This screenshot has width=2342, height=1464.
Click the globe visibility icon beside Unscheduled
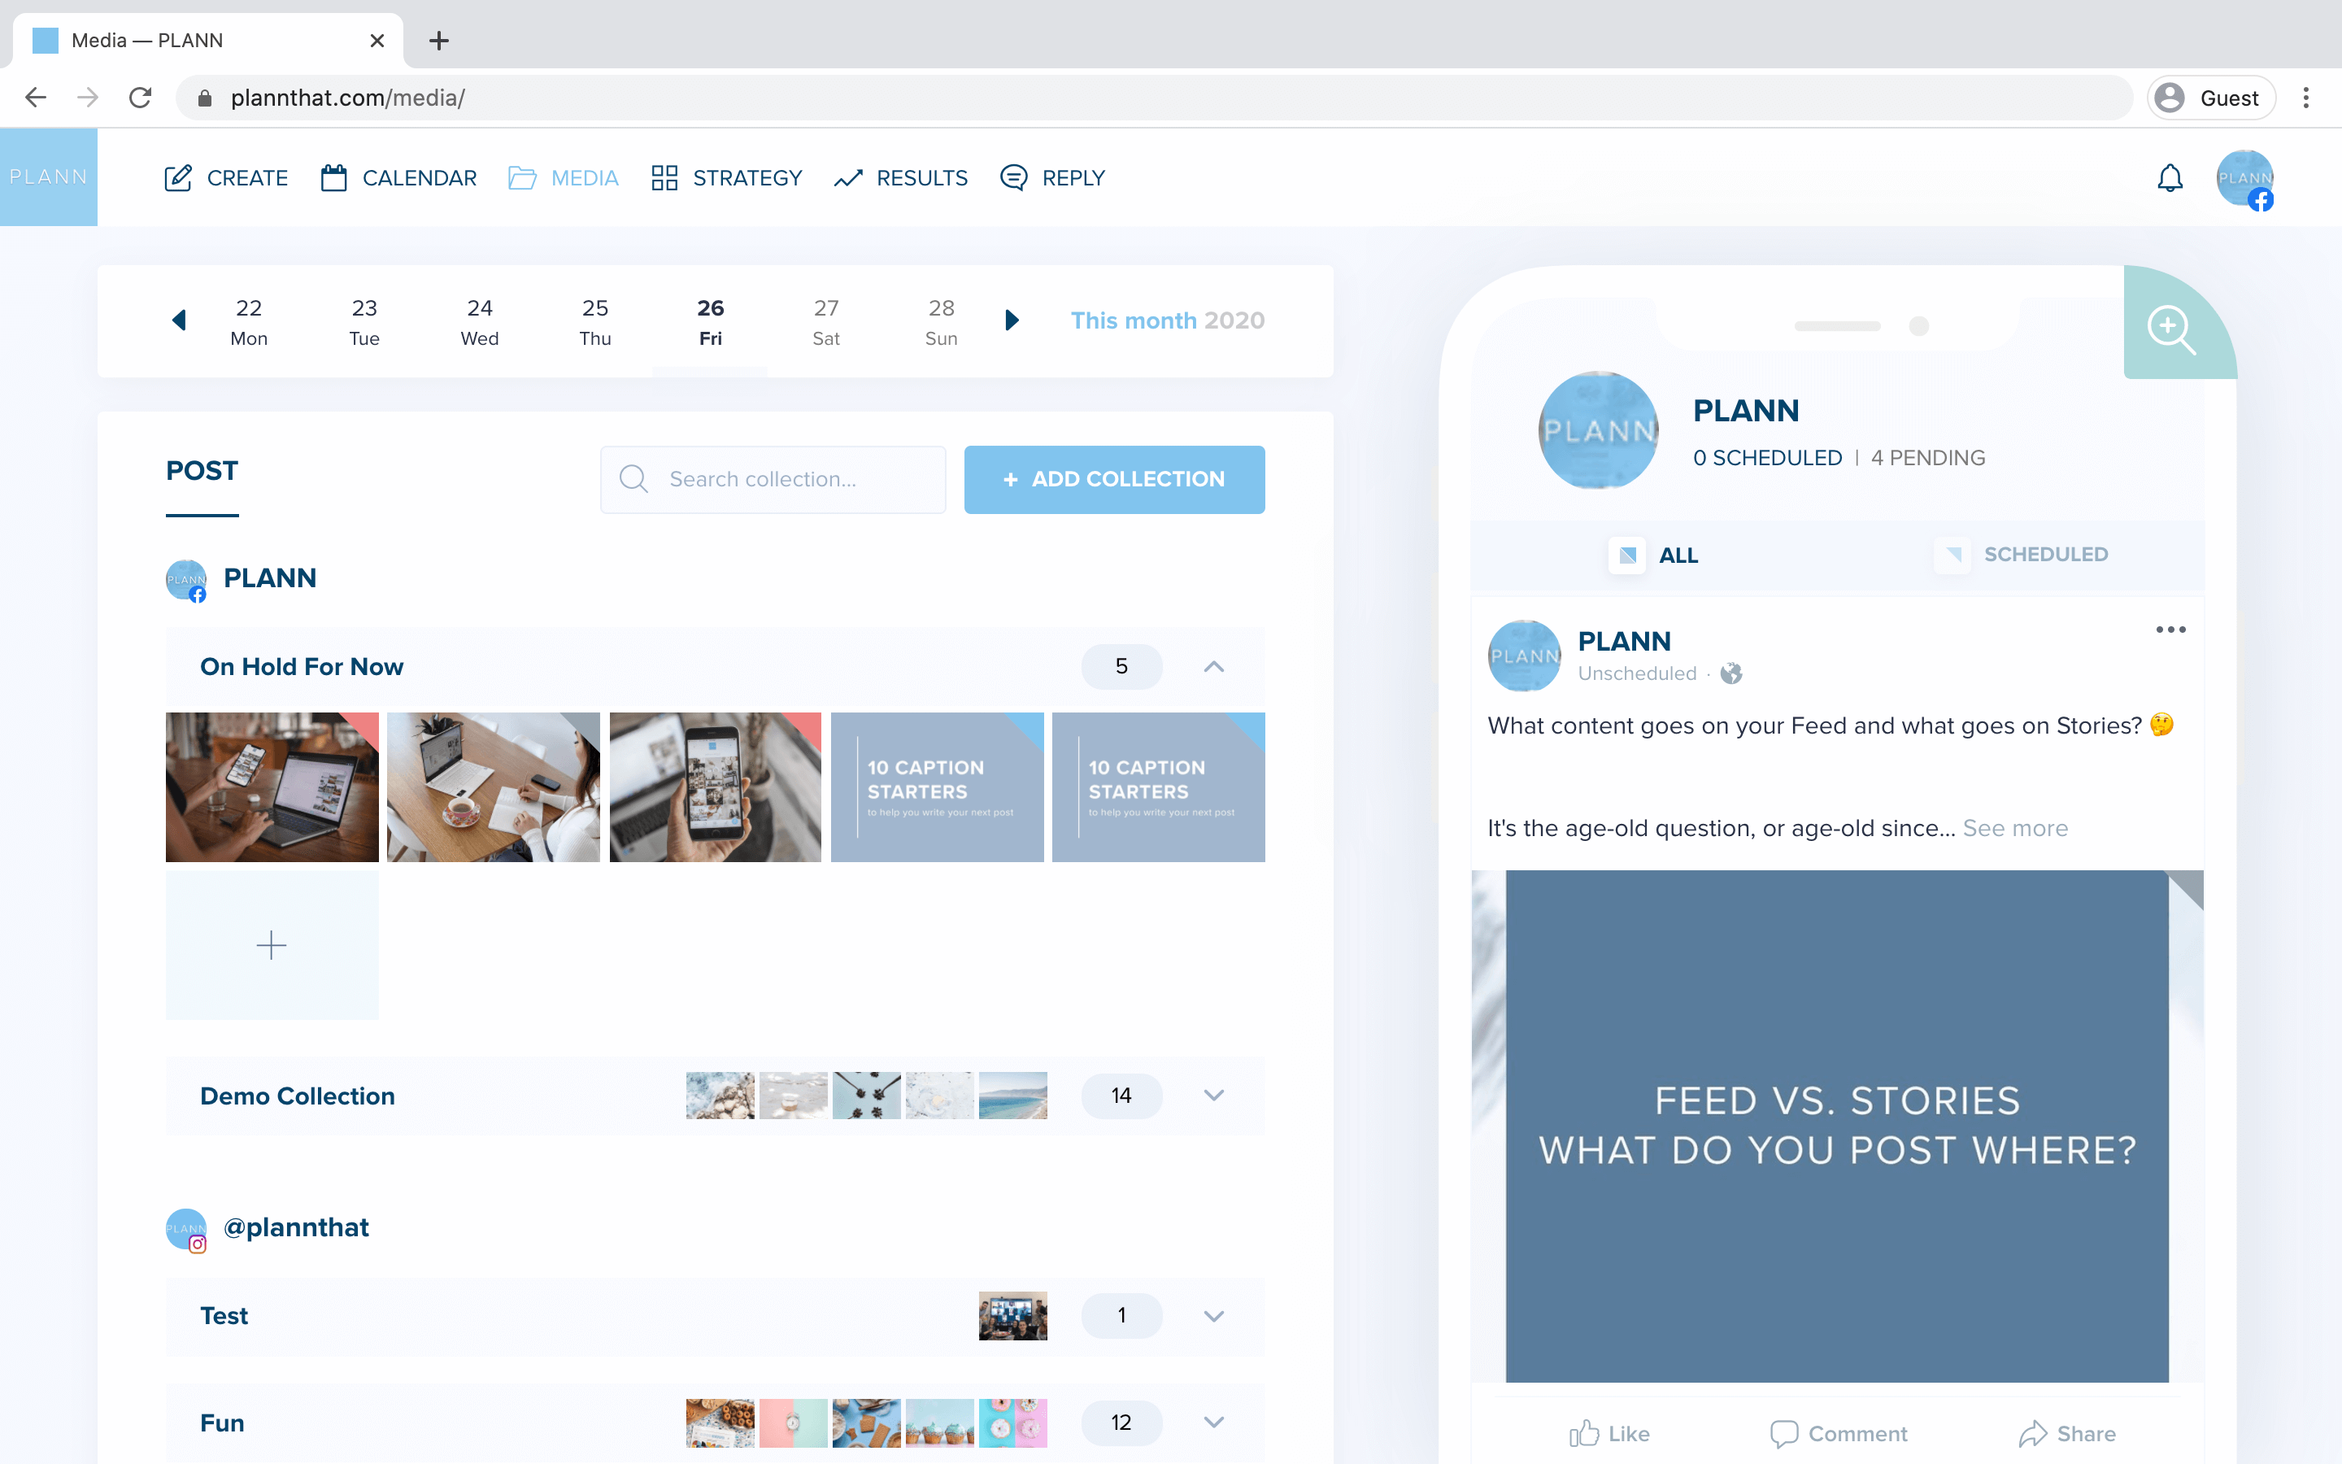point(1731,673)
